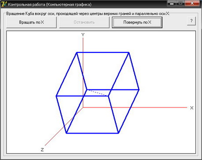Viewport: 202px width, 160px height.
Task: Click the Z axis label
Action: 42,150
